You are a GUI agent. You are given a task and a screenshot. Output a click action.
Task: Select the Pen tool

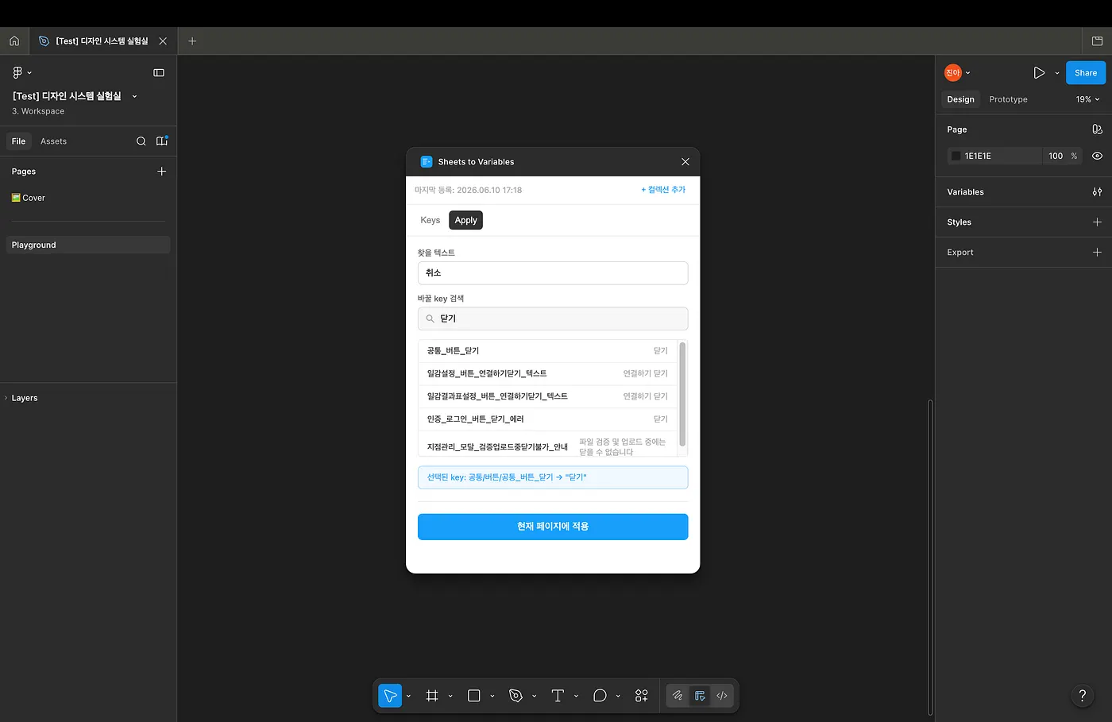tap(515, 696)
